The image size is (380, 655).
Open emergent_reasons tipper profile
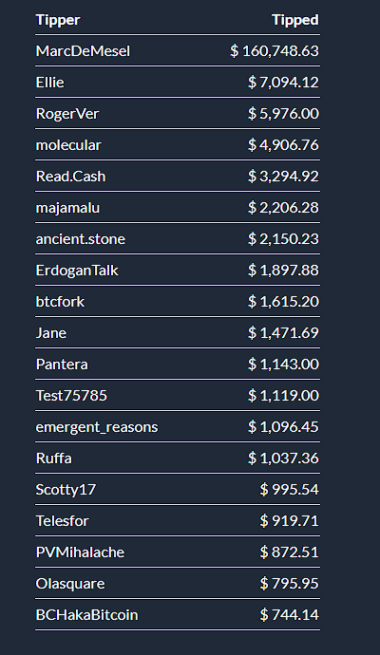tap(97, 427)
